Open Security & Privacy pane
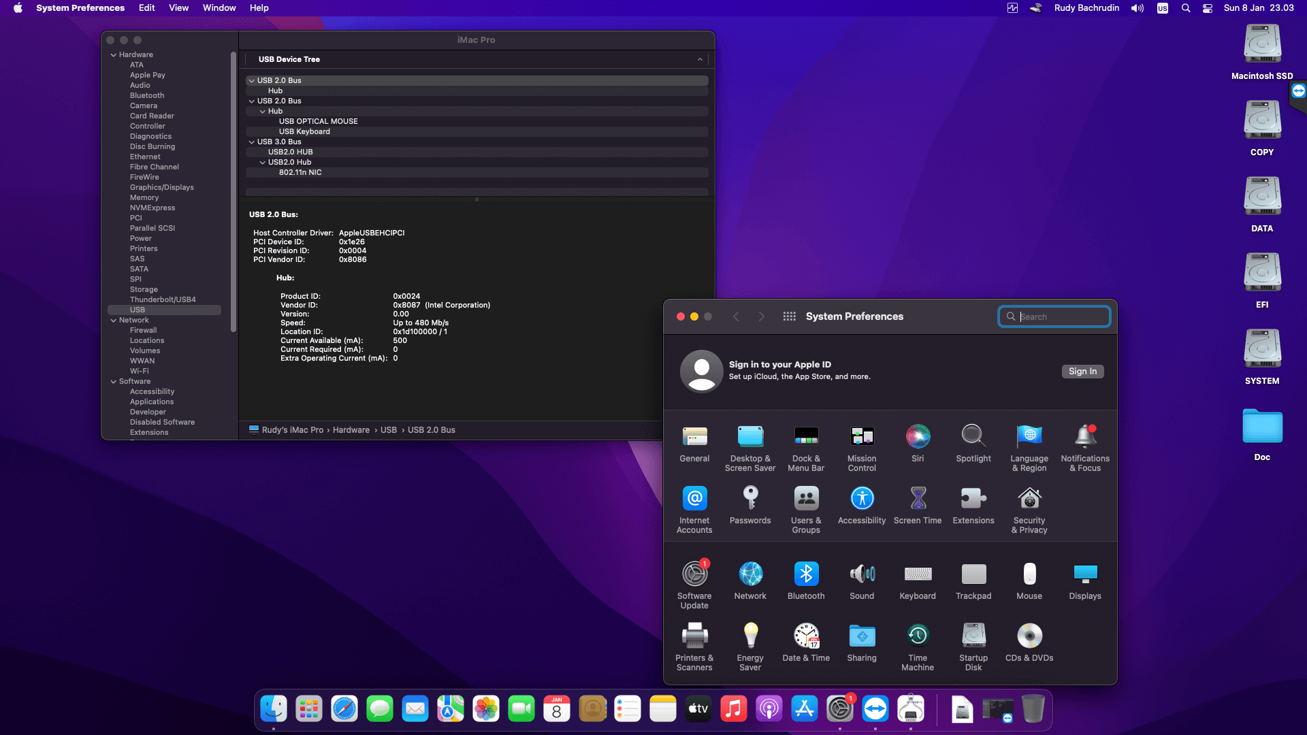This screenshot has width=1307, height=735. tap(1029, 500)
